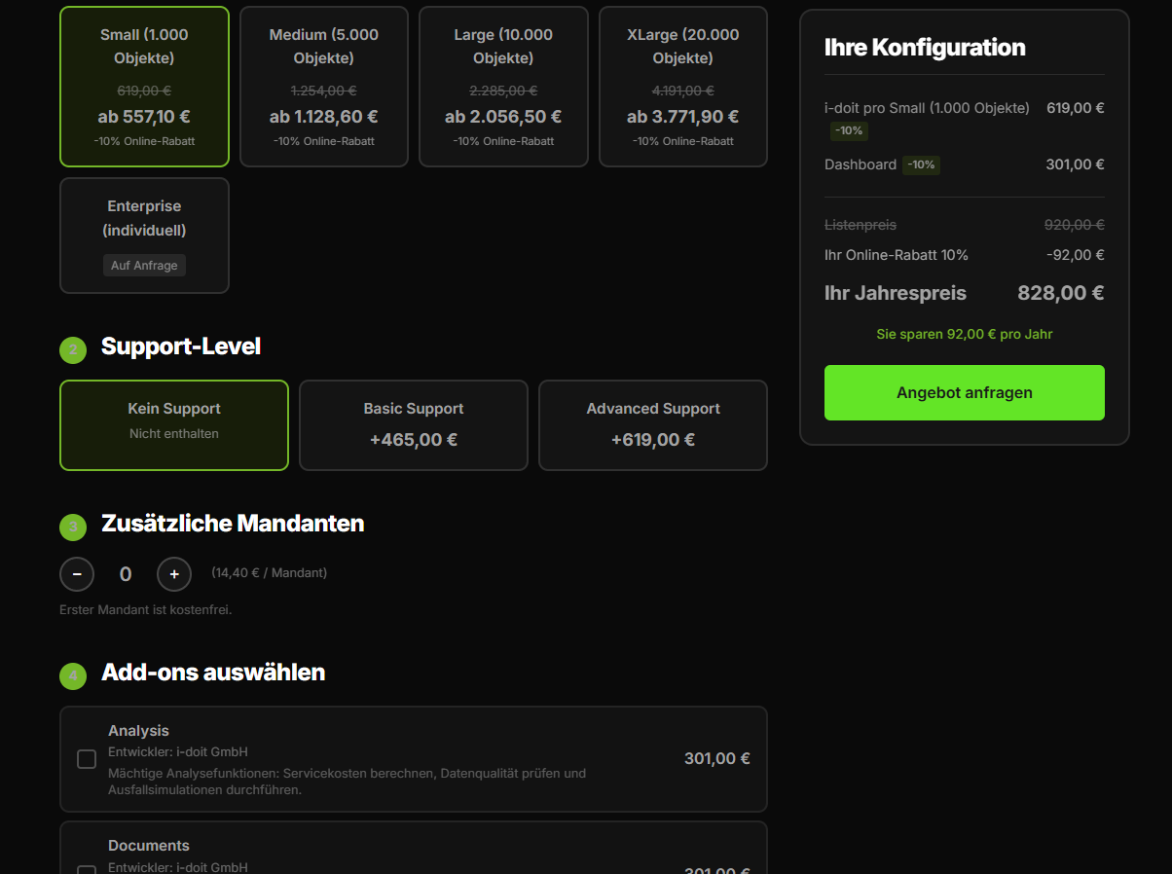Click step 3 circle beside Zusätzliche Mandanten
Viewport: 1172px width, 874px height.
73,528
